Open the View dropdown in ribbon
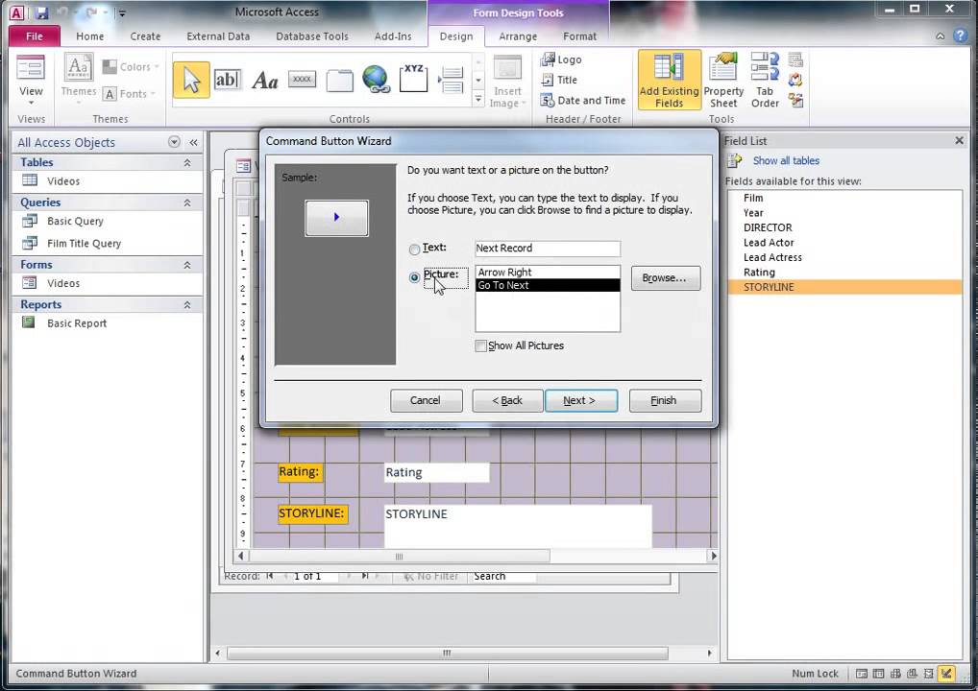This screenshot has height=691, width=978. [x=31, y=96]
